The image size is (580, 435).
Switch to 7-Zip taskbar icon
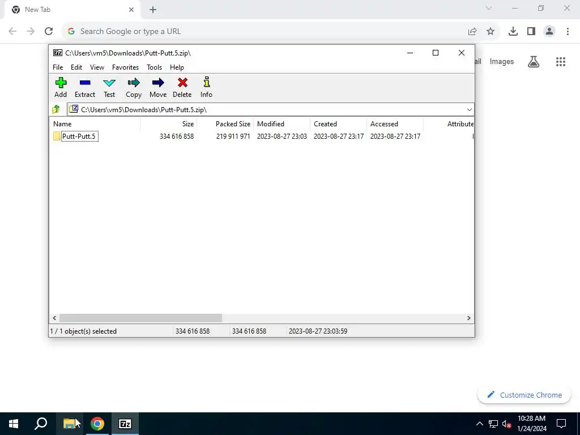(125, 424)
